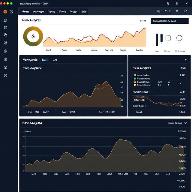192x192 pixels.
Task: Open the magnifier search icon in left sidebar
Action: (x=5, y=35)
